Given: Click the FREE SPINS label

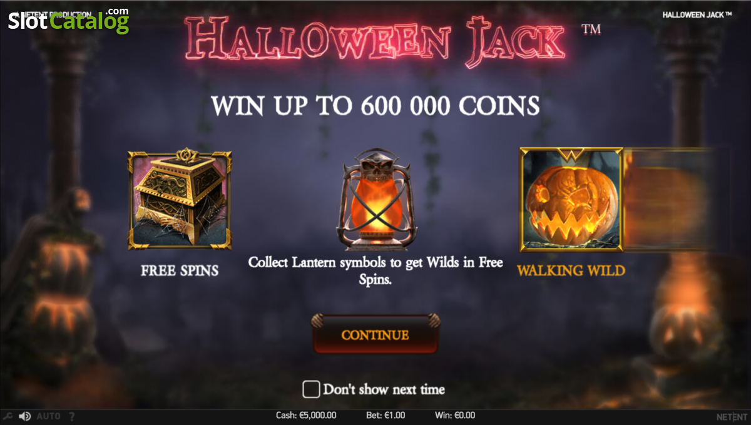Looking at the screenshot, I should pyautogui.click(x=180, y=270).
